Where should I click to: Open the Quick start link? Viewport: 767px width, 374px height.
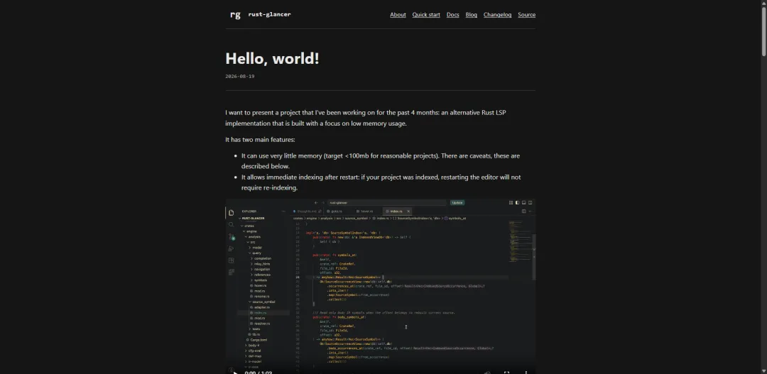426,15
